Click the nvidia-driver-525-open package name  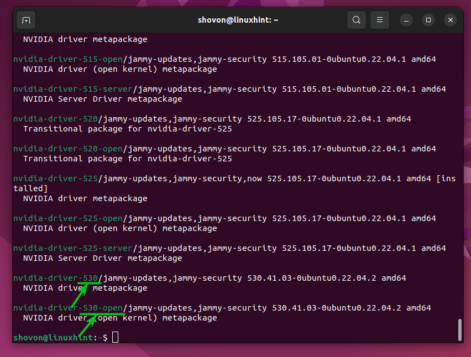(x=68, y=218)
